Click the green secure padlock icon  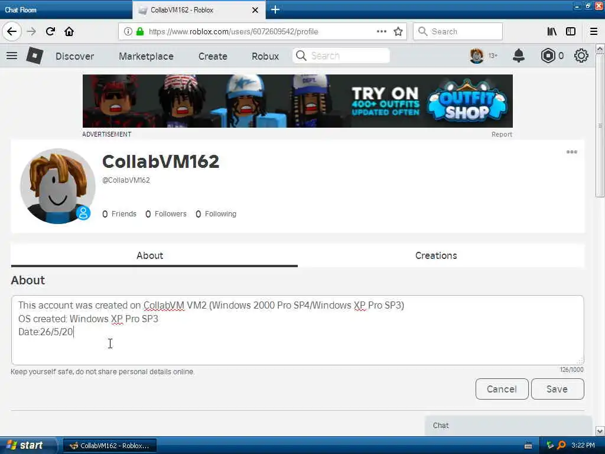click(139, 31)
